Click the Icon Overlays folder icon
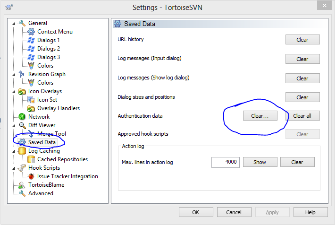Image resolution: width=336 pixels, height=226 pixels. 22,91
